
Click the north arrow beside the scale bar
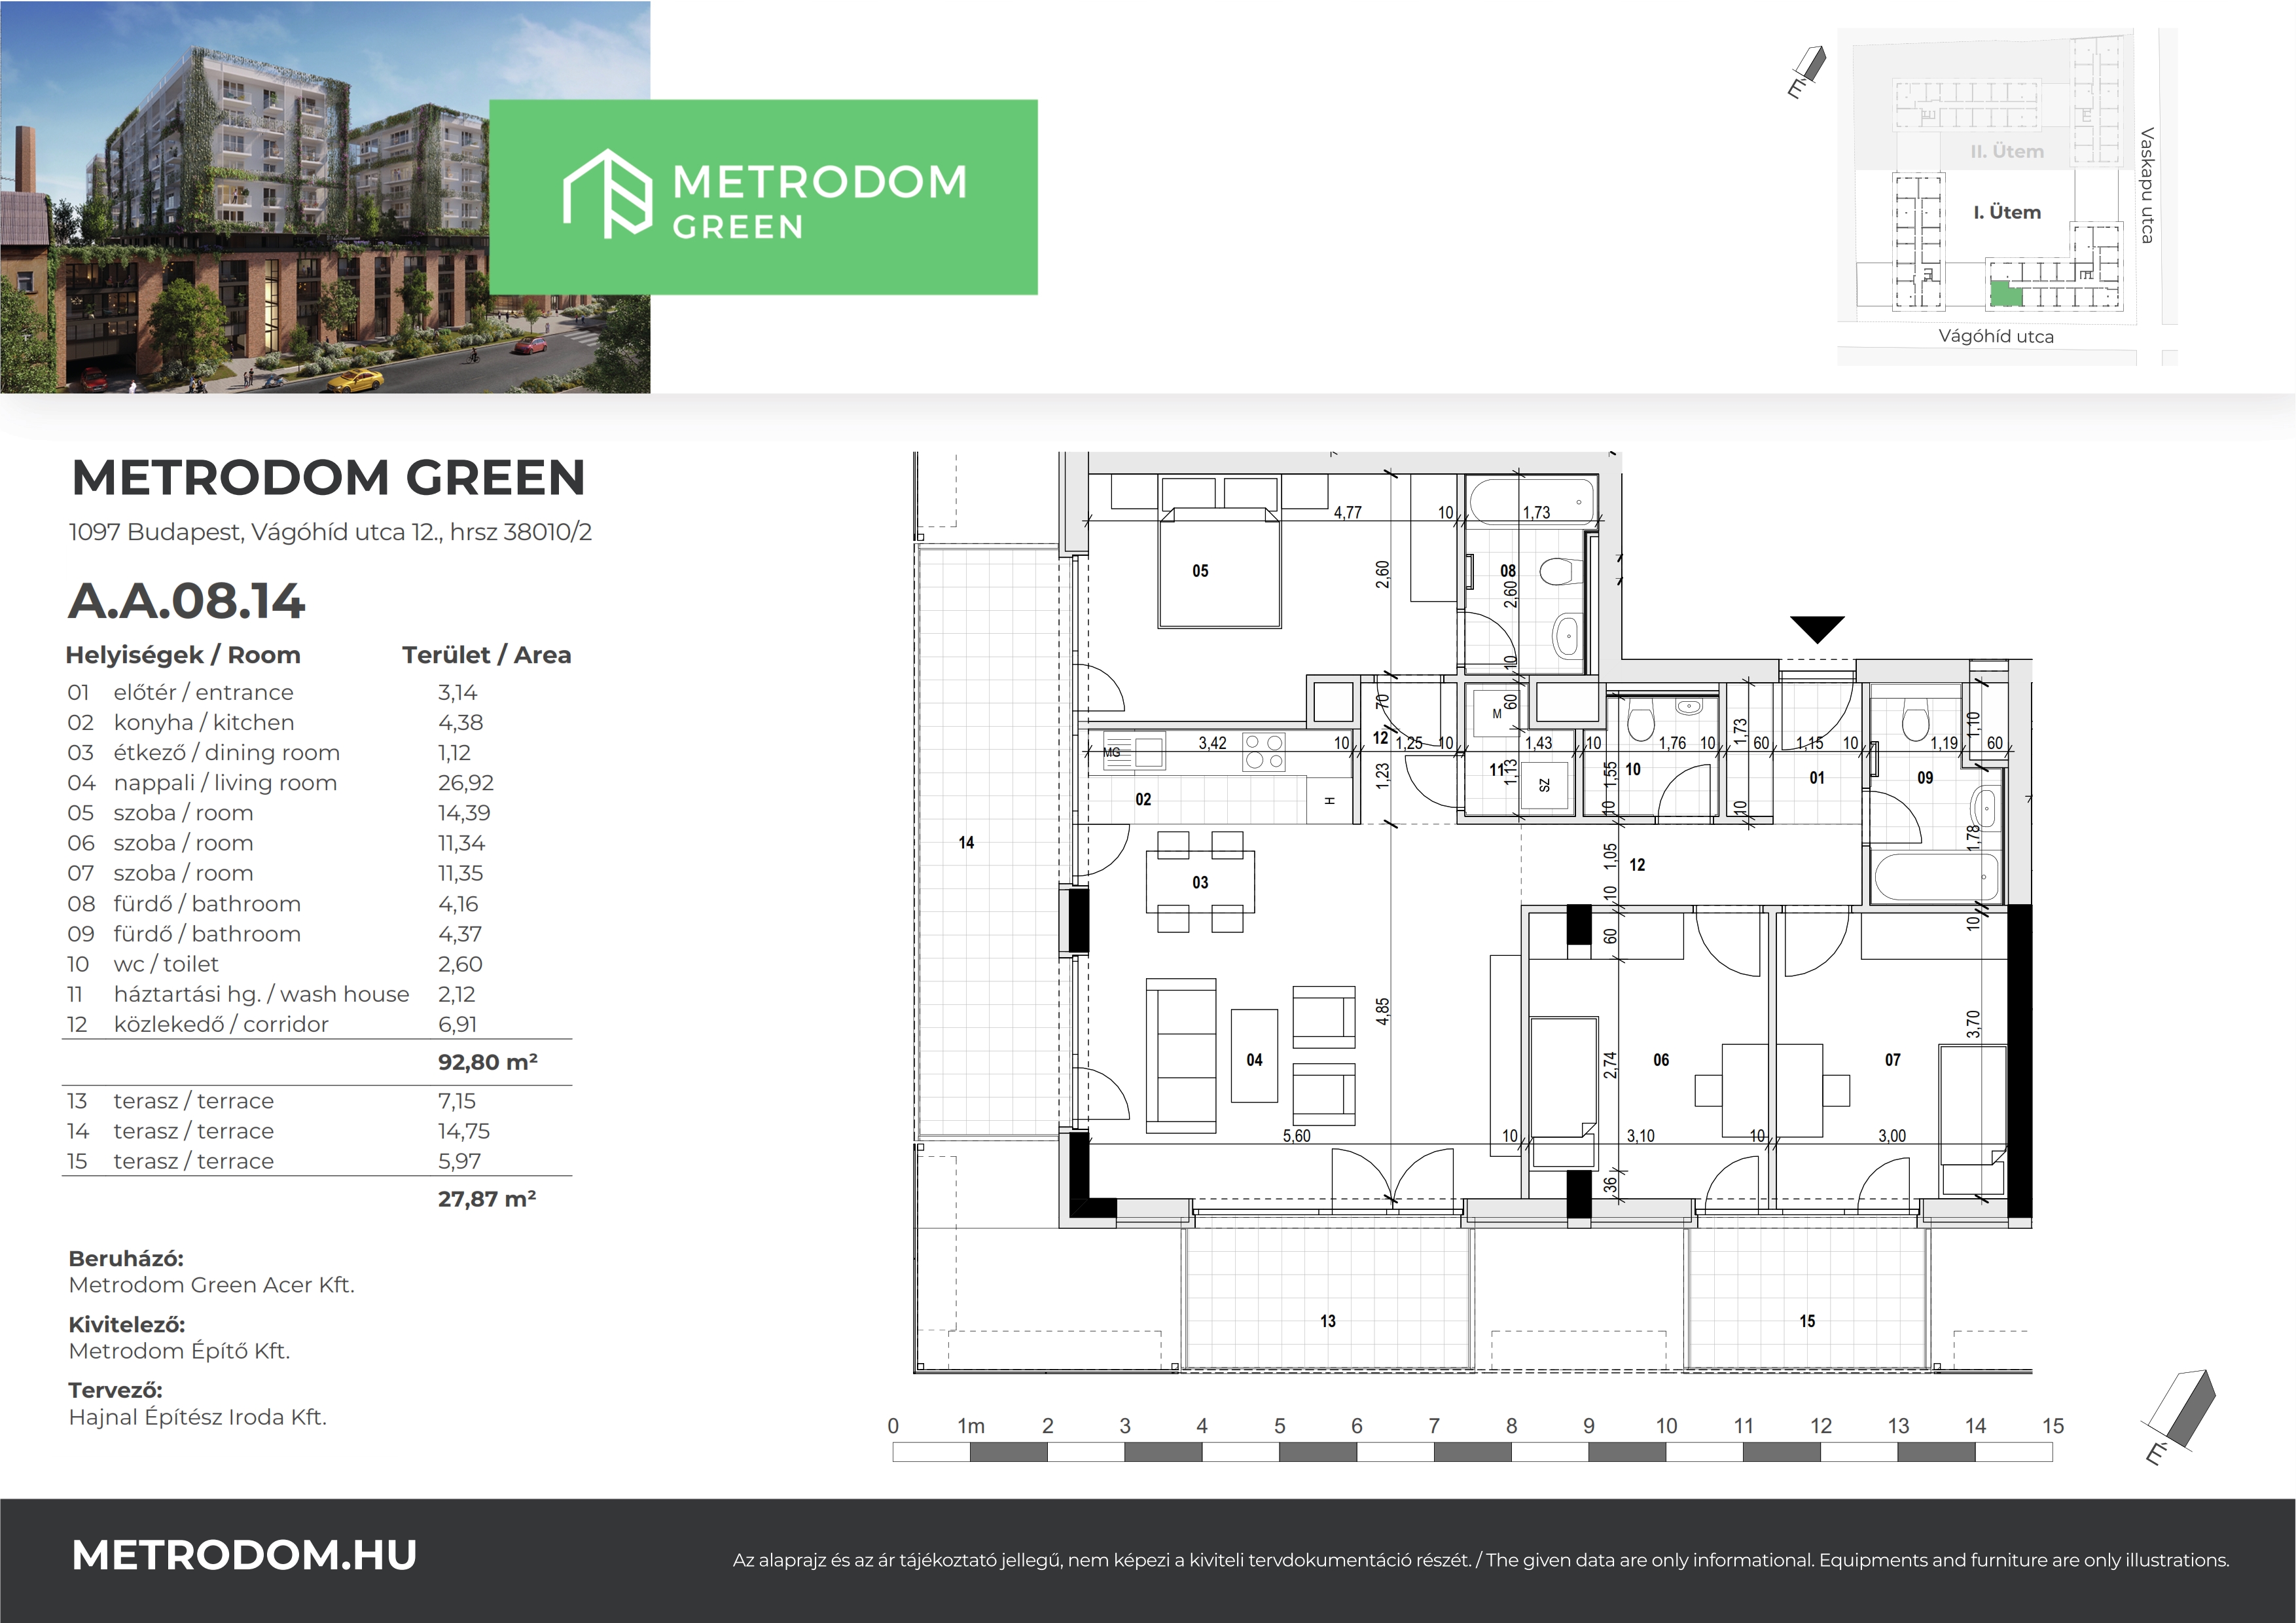click(2179, 1417)
